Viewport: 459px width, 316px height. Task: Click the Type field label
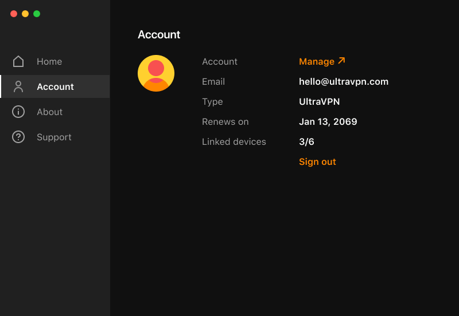[212, 102]
